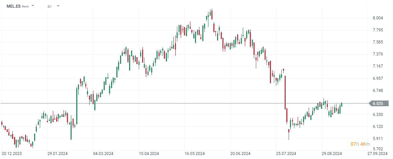Open the D1 timeframe dropdown arrow
This screenshot has height=159, width=393.
[58, 6]
